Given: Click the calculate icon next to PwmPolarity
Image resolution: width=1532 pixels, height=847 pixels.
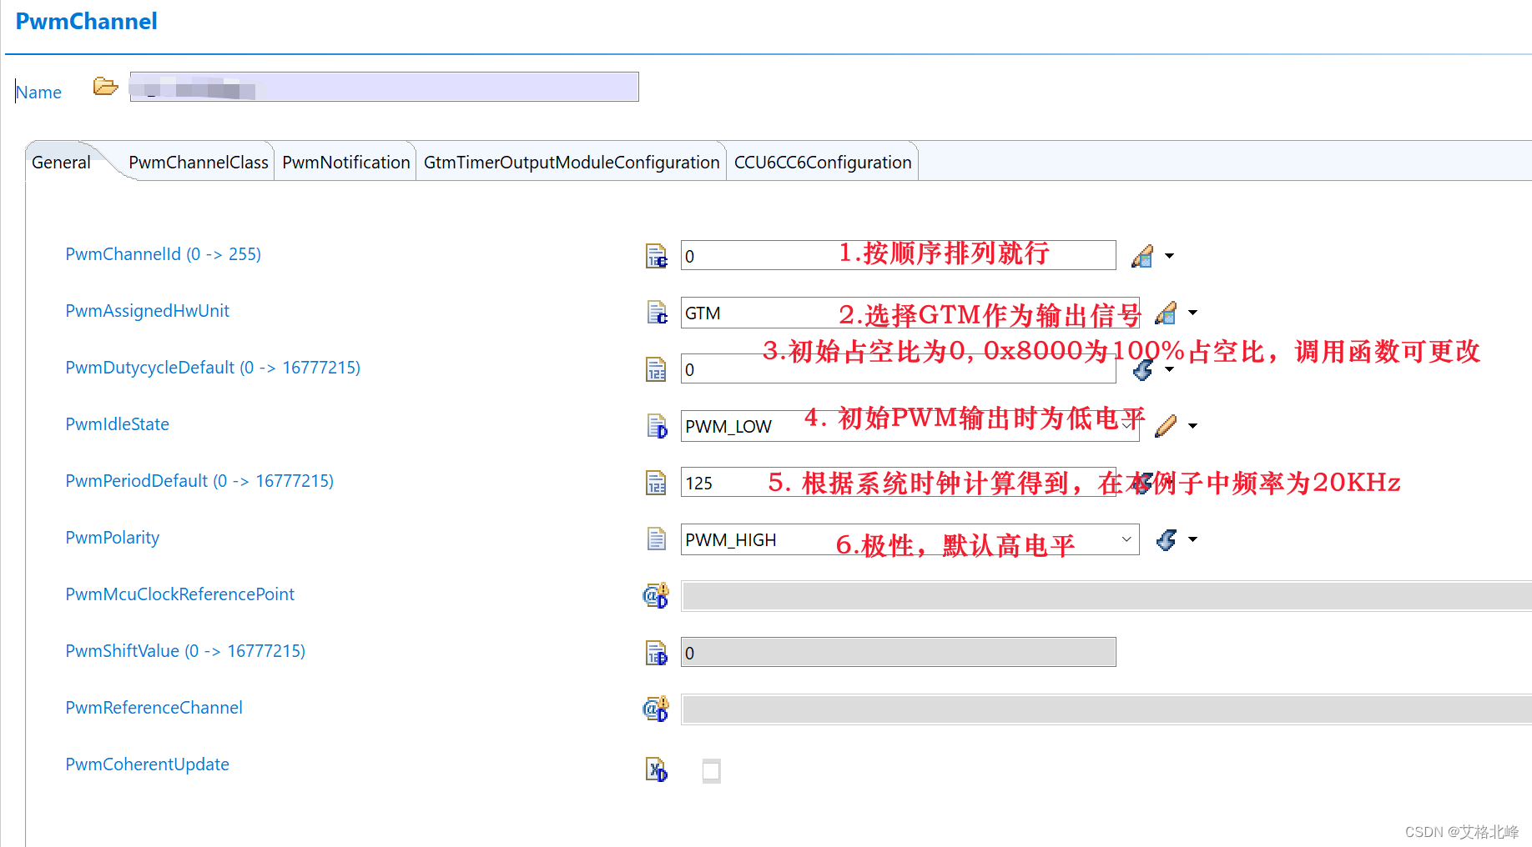Looking at the screenshot, I should tap(1166, 539).
